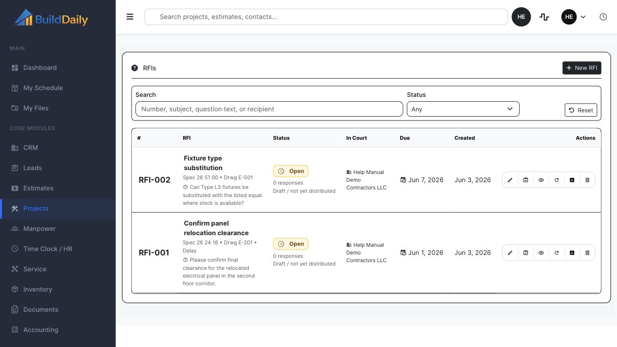This screenshot has height=347, width=617.
Task: Open 'Confirm panel relocation clearance' title
Action: [x=216, y=228]
